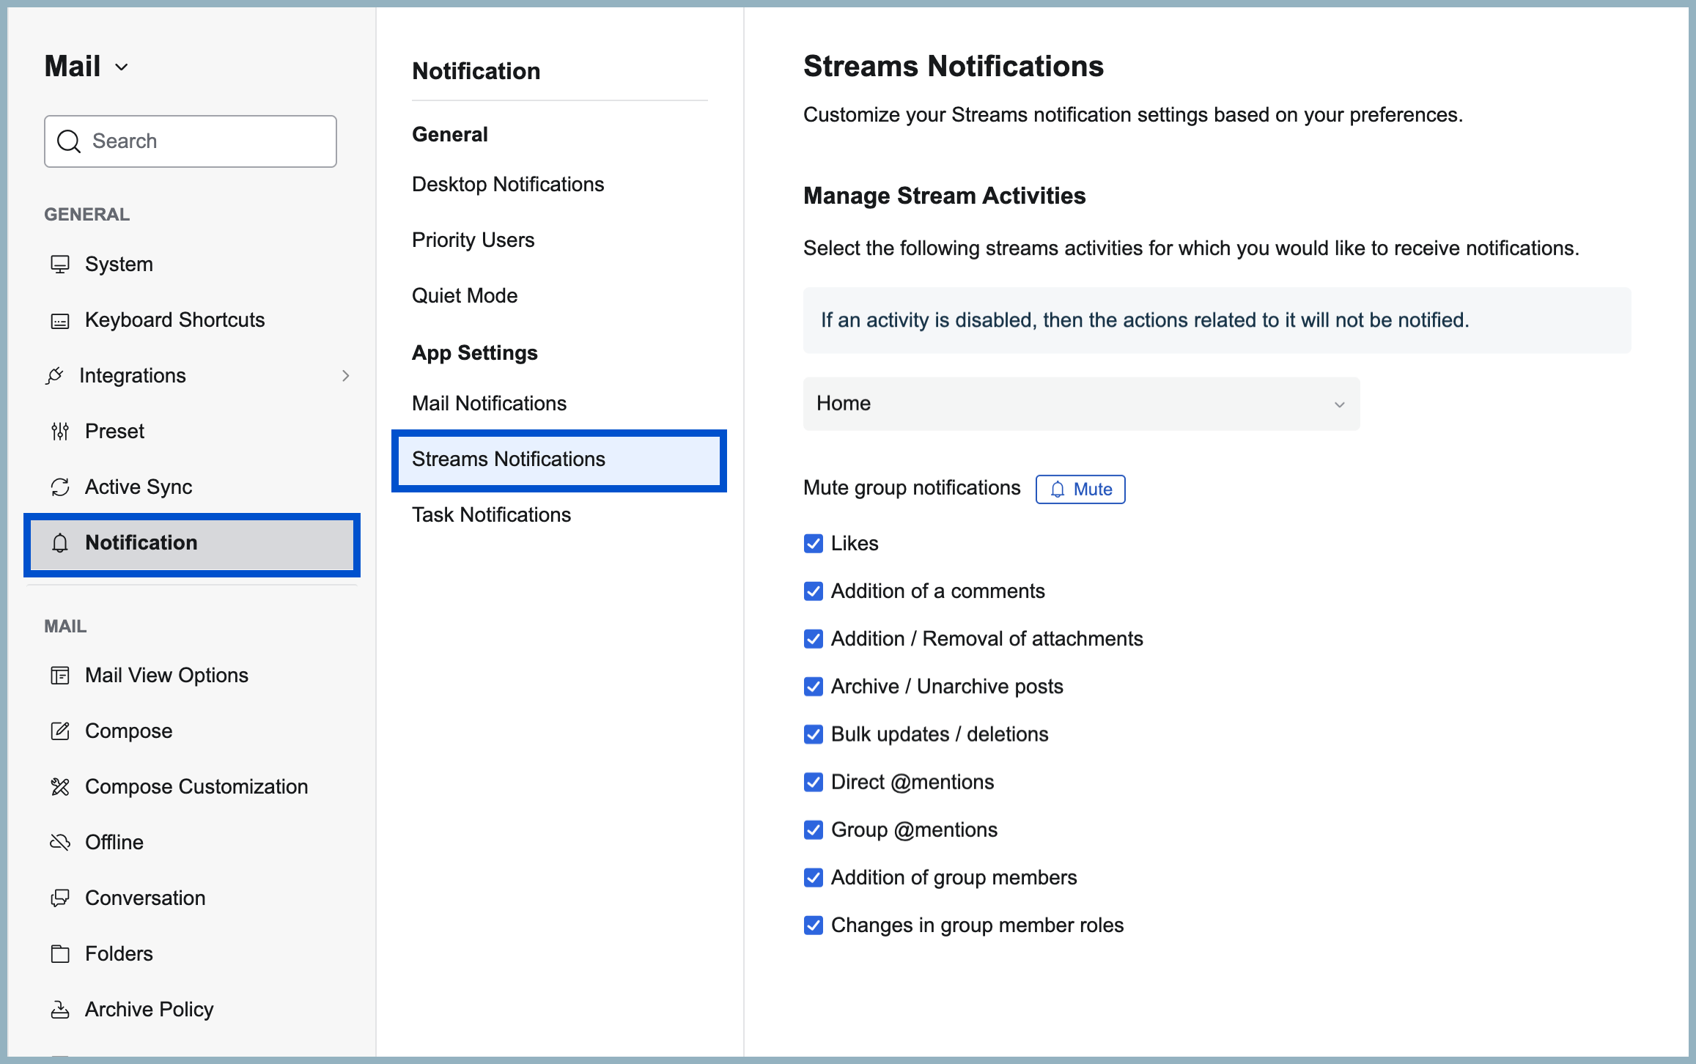Toggle Quiet Mode settings entry

tap(465, 295)
